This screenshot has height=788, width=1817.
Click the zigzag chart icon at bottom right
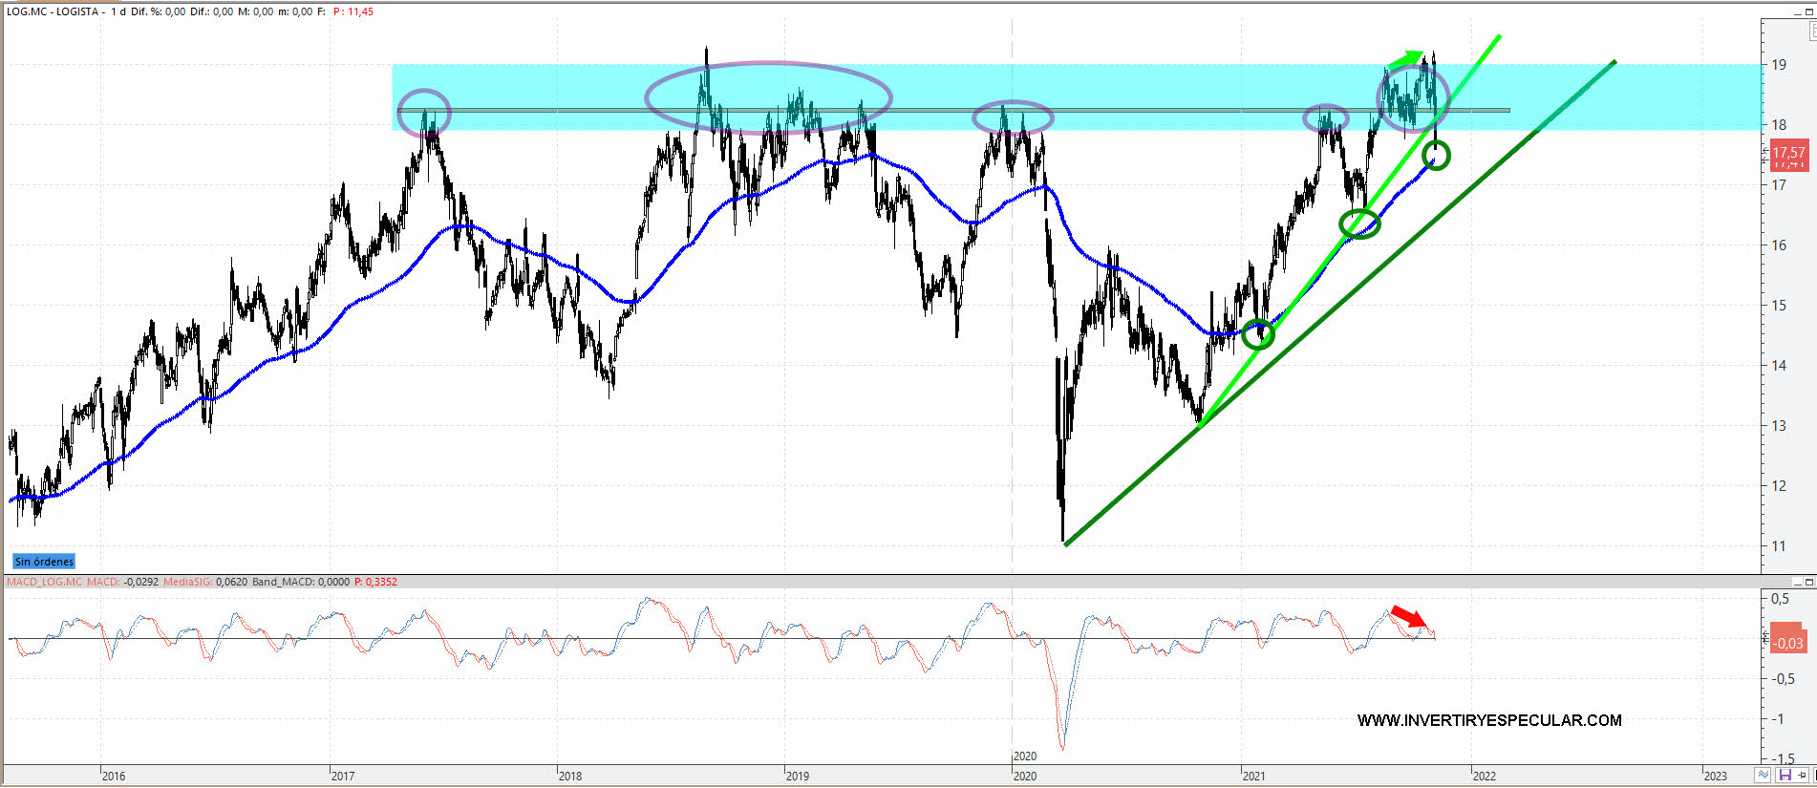click(x=1764, y=775)
